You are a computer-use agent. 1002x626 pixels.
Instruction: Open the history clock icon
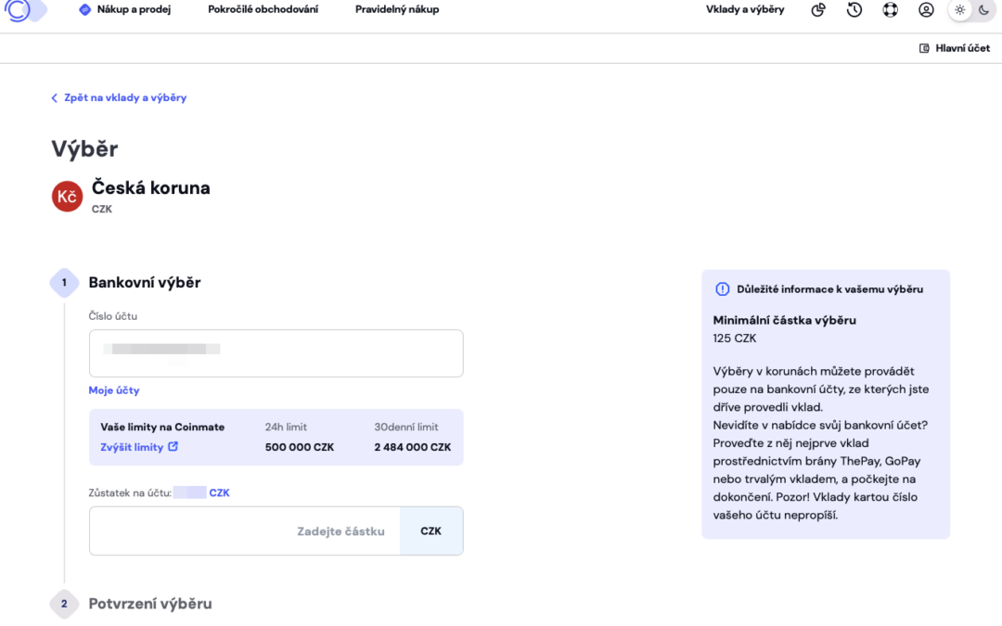click(854, 9)
